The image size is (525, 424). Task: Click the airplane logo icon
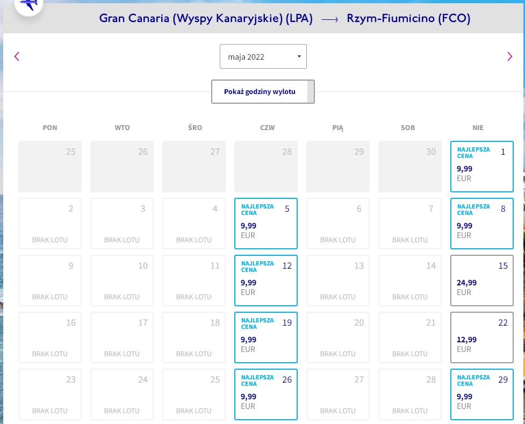(x=29, y=5)
